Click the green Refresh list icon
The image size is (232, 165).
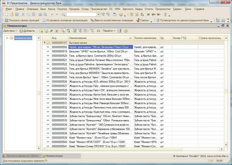point(98,31)
